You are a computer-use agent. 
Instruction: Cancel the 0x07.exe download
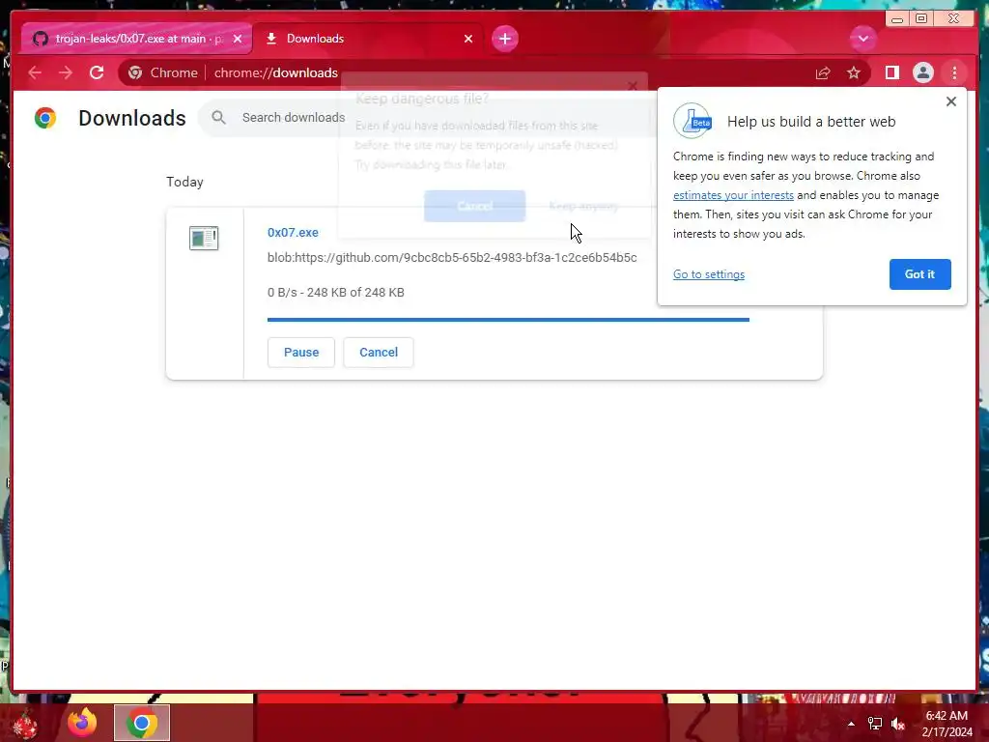coord(379,352)
